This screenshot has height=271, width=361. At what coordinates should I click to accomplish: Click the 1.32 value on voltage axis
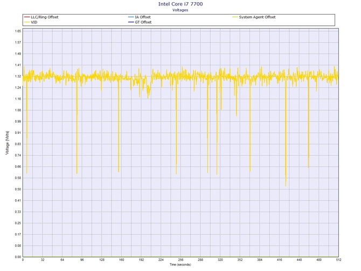point(18,76)
